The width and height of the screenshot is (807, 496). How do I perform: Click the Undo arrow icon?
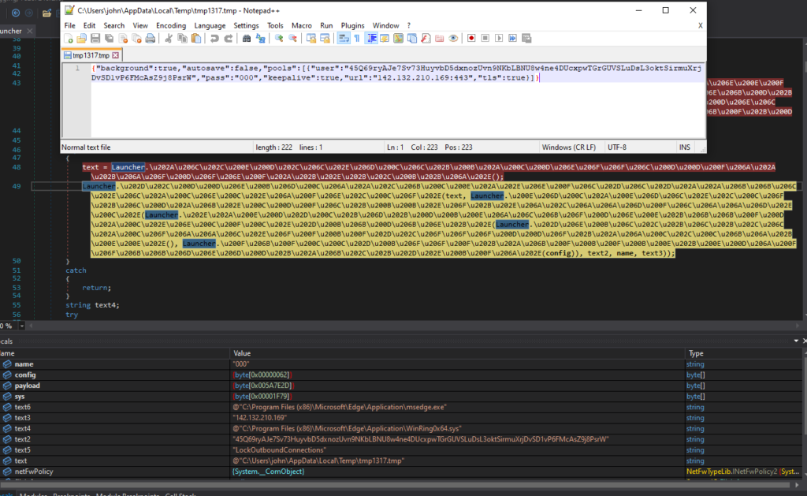pos(214,39)
